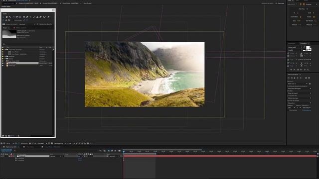
Task: Select the Roto Brush tool
Action: coord(44,17)
